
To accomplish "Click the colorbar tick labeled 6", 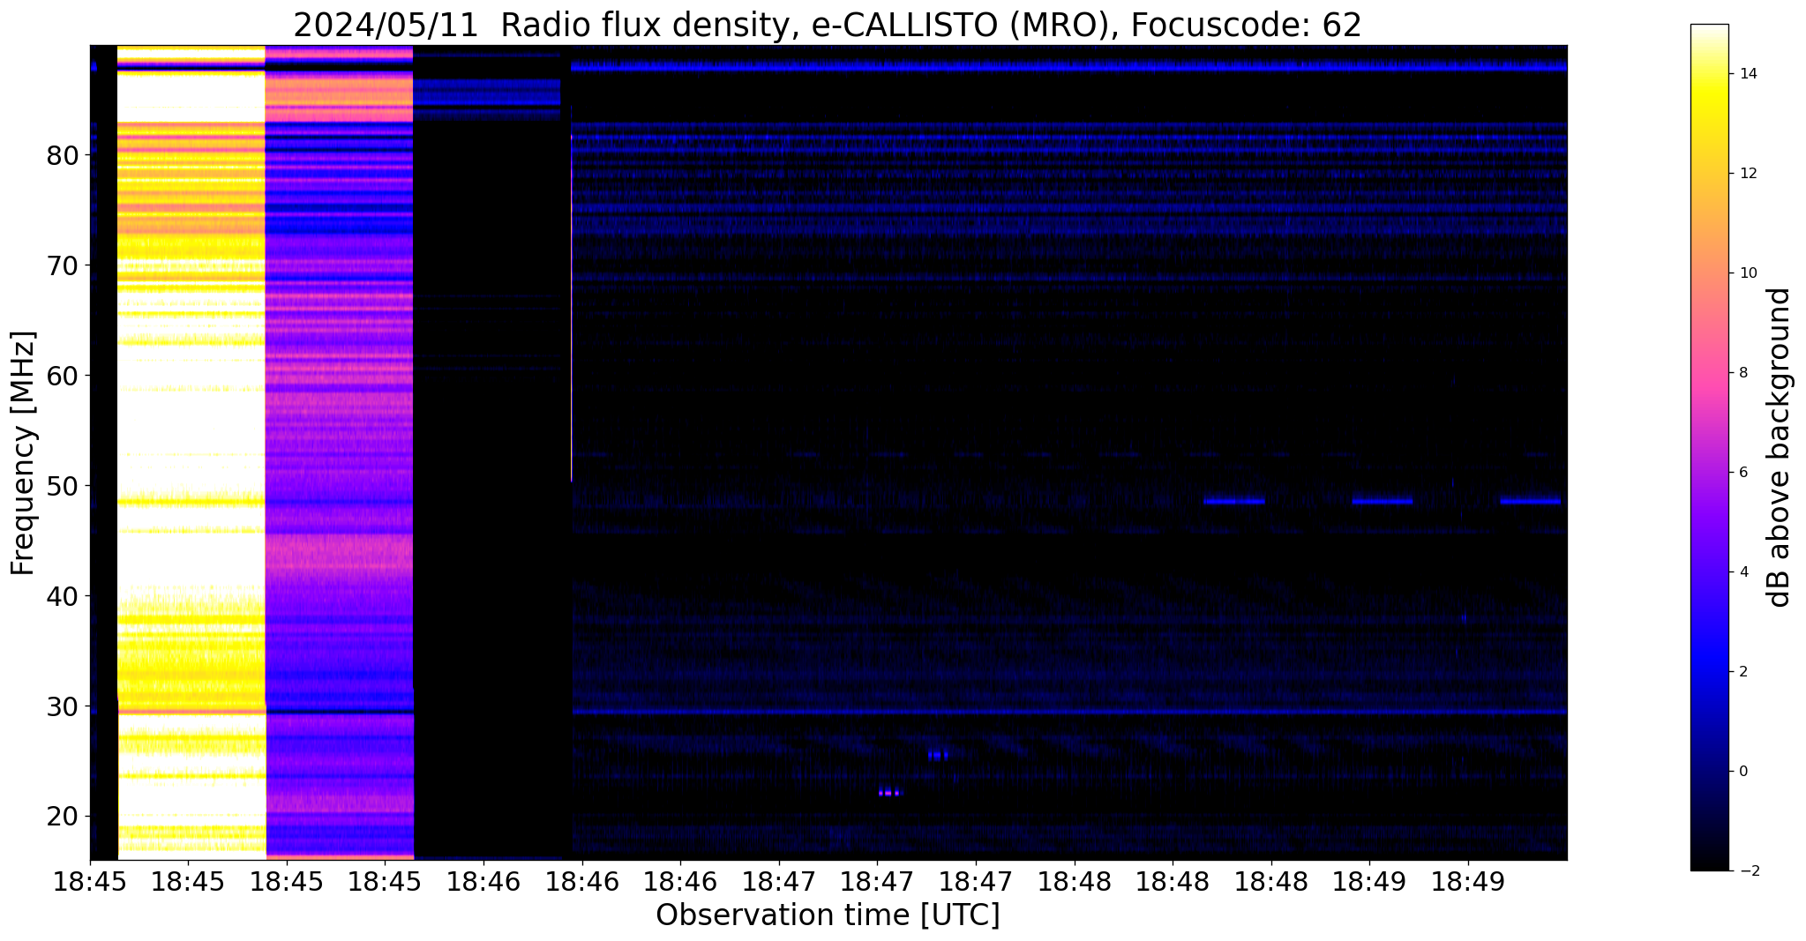I will click(x=1742, y=473).
